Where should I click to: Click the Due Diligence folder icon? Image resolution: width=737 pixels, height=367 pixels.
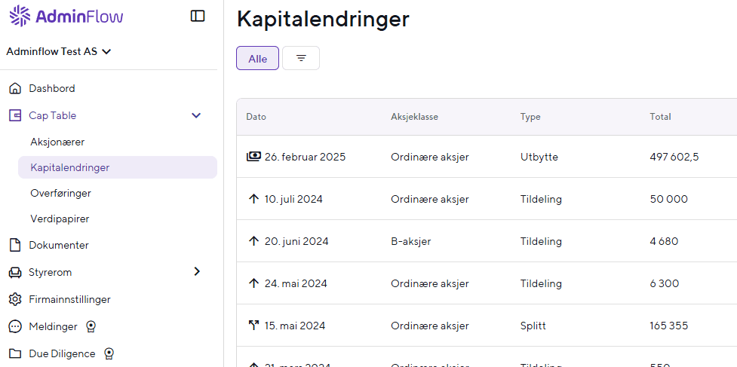click(x=16, y=353)
